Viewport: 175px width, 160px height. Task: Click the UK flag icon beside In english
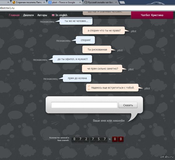point(53,15)
